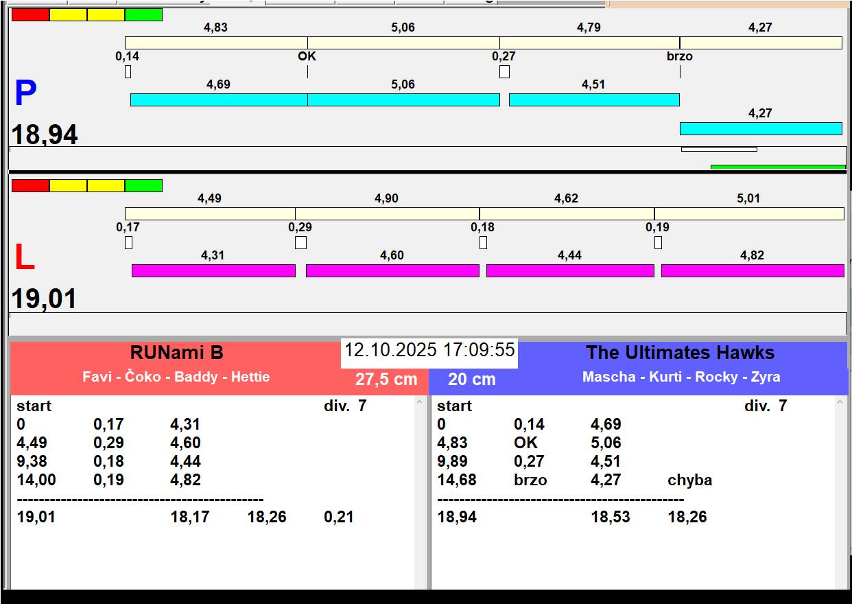Select the marker box under 0,29 in lane L
This screenshot has height=604, width=852.
(x=300, y=242)
